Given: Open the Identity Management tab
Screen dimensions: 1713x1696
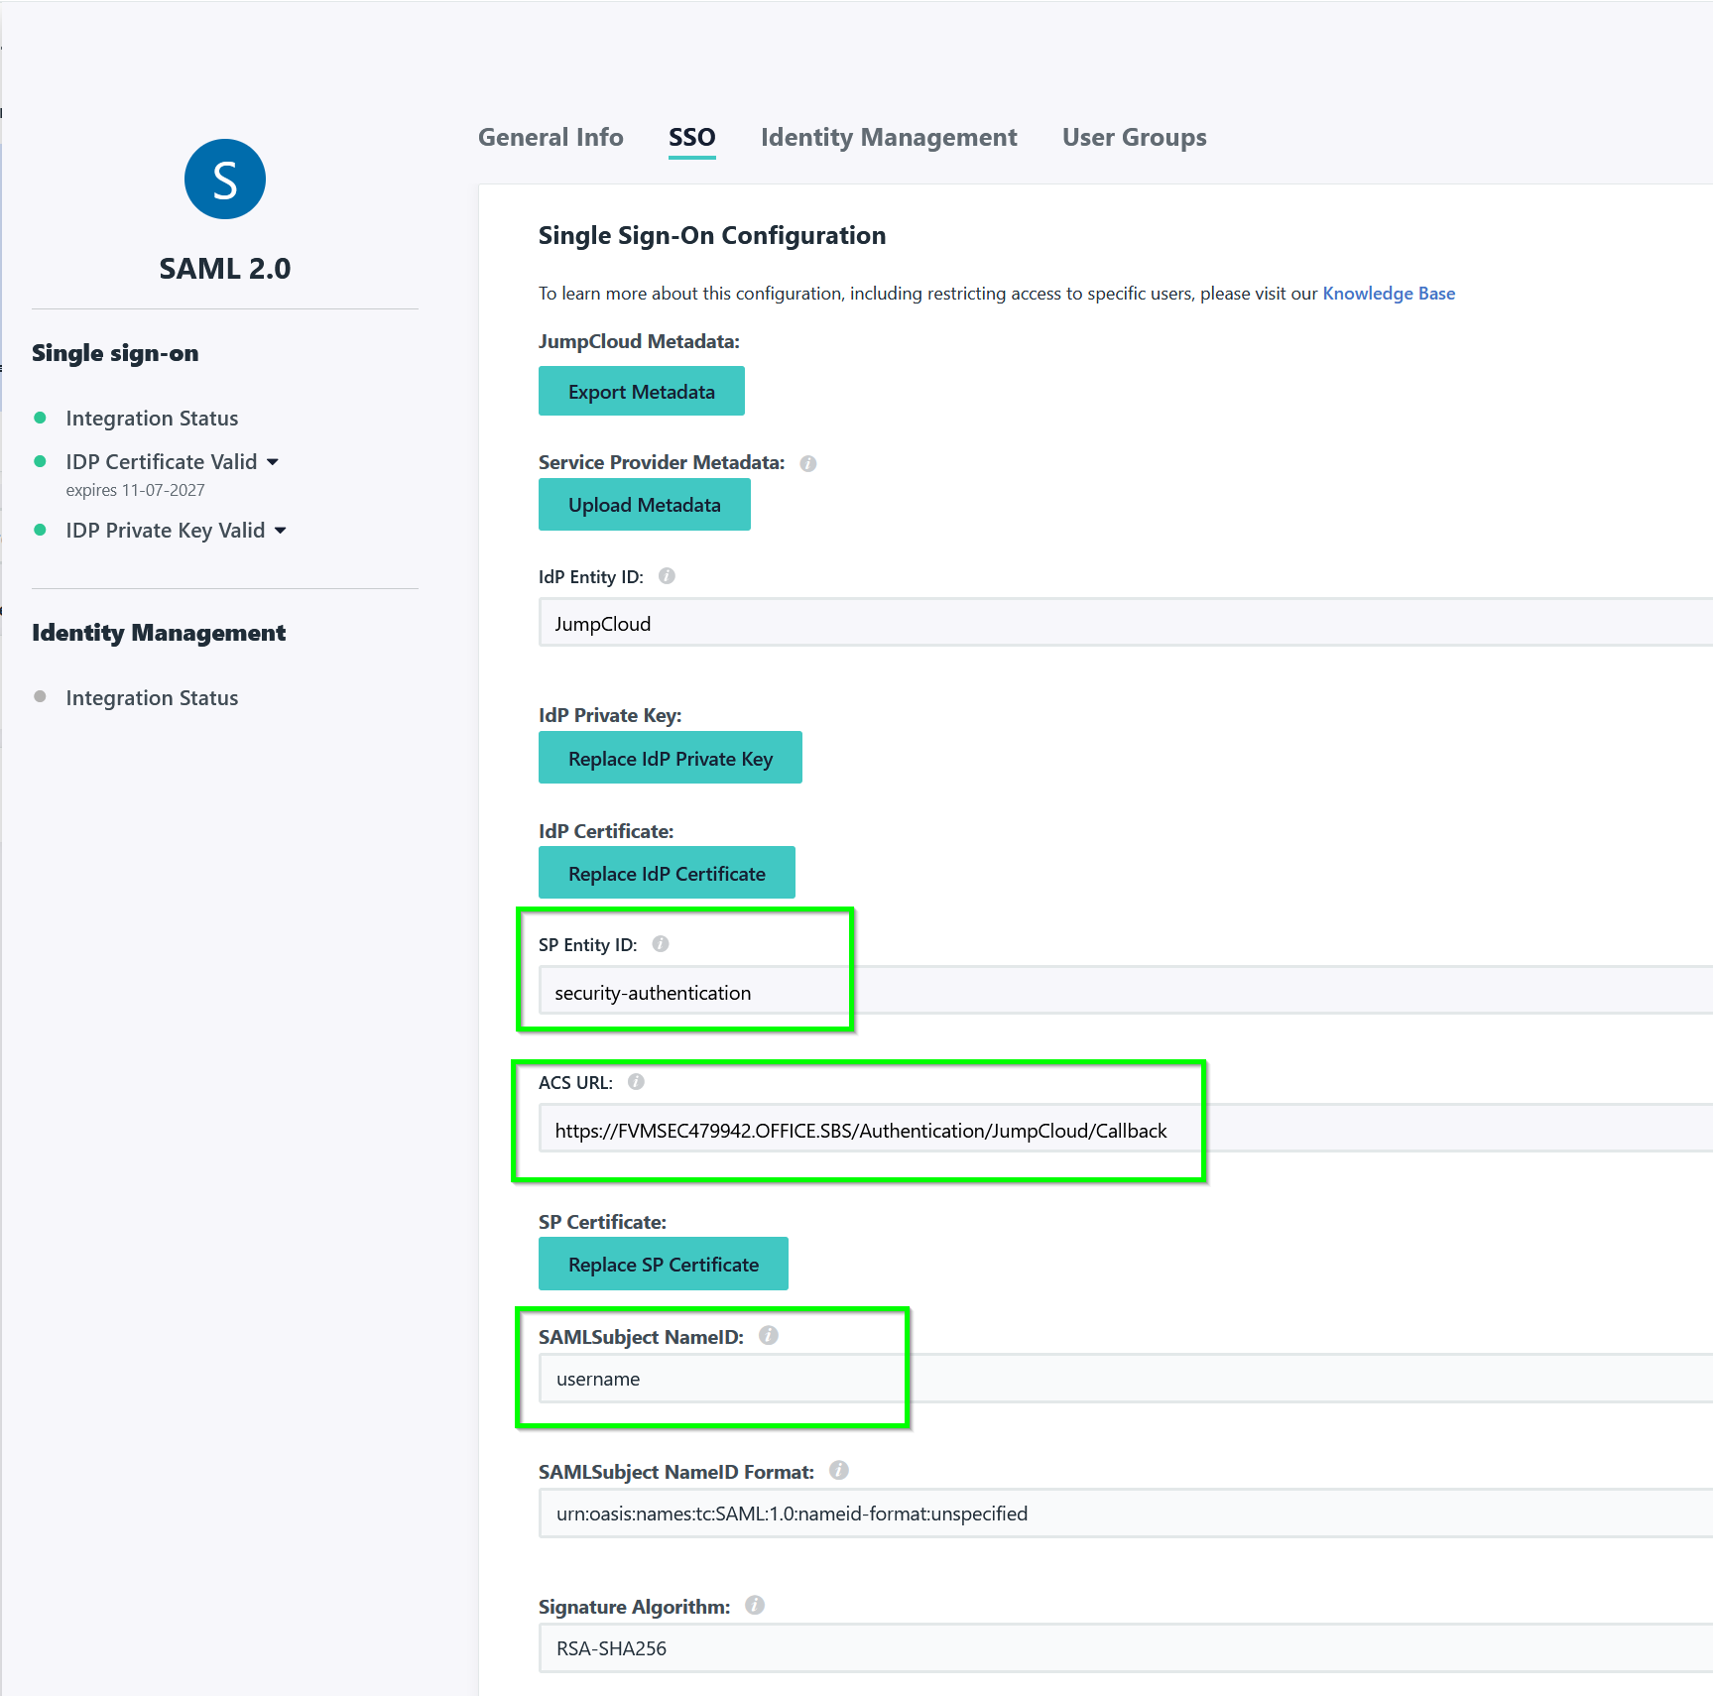Looking at the screenshot, I should click(x=889, y=138).
